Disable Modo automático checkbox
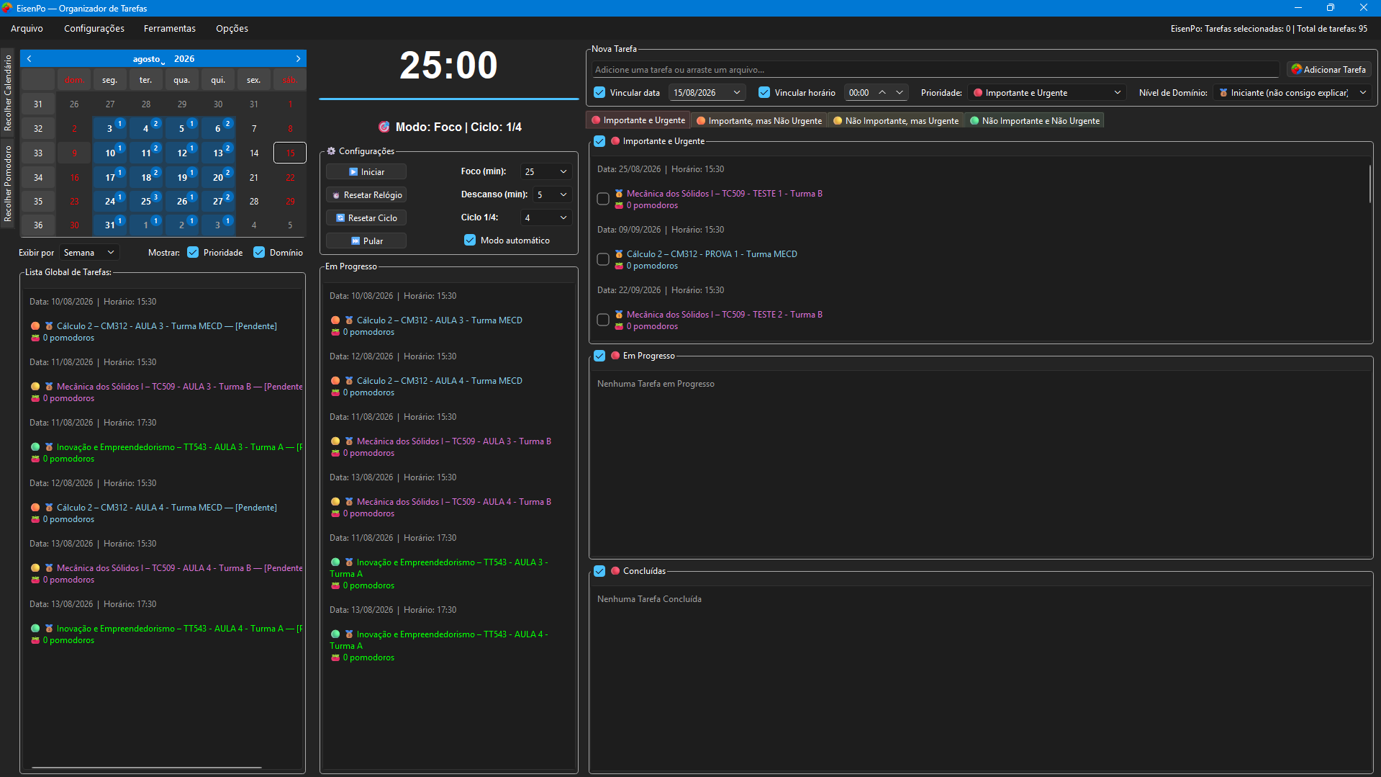This screenshot has height=777, width=1381. point(470,240)
